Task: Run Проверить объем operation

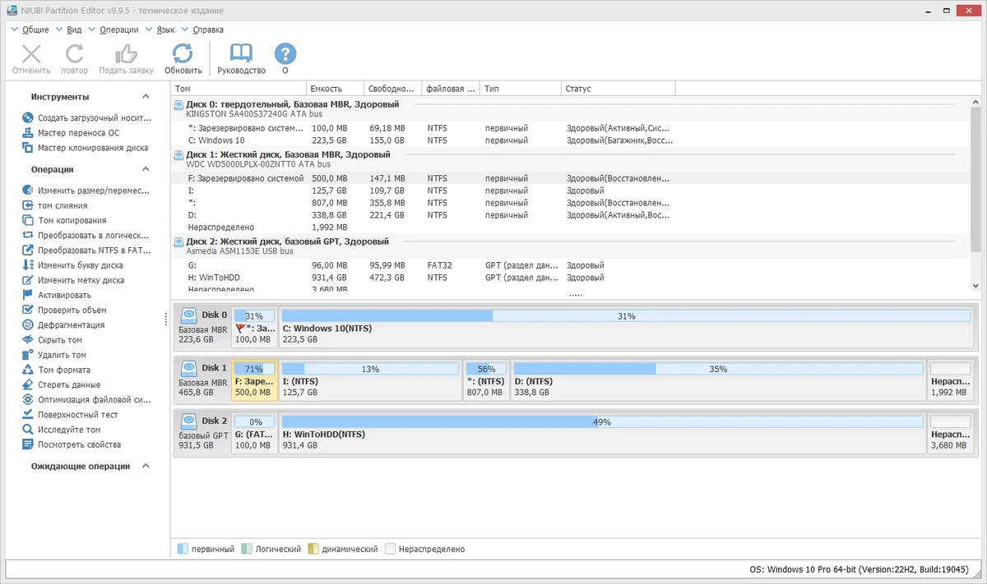Action: pos(64,310)
